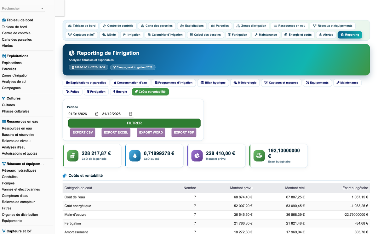
Task: Click the water waves icon beside Ressources en eau sidebar header
Action: 4,121
